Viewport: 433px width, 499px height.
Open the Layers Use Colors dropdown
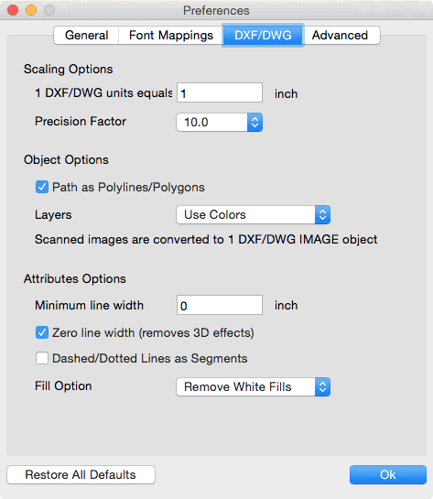point(253,215)
